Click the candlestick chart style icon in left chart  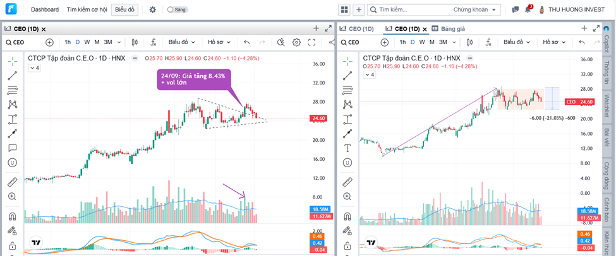(135, 42)
